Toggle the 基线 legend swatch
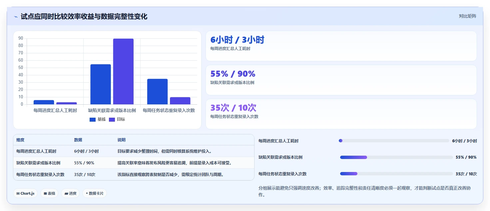 (x=93, y=120)
